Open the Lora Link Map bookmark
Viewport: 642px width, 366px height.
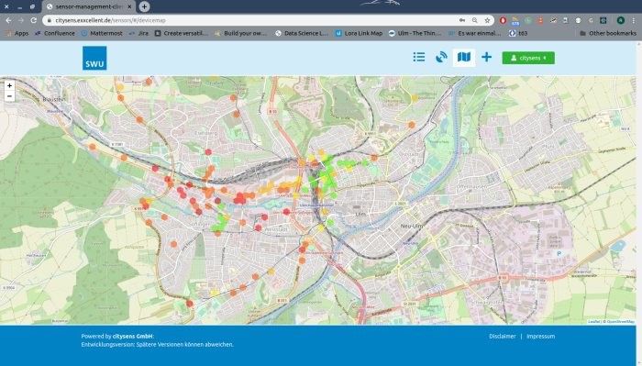[359, 33]
